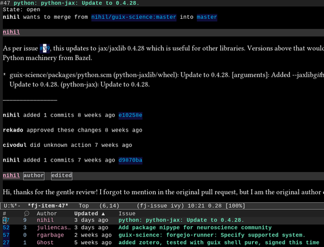The height and width of the screenshot is (247, 324).
Task: Open issue number 57 in the list
Action: (6, 235)
